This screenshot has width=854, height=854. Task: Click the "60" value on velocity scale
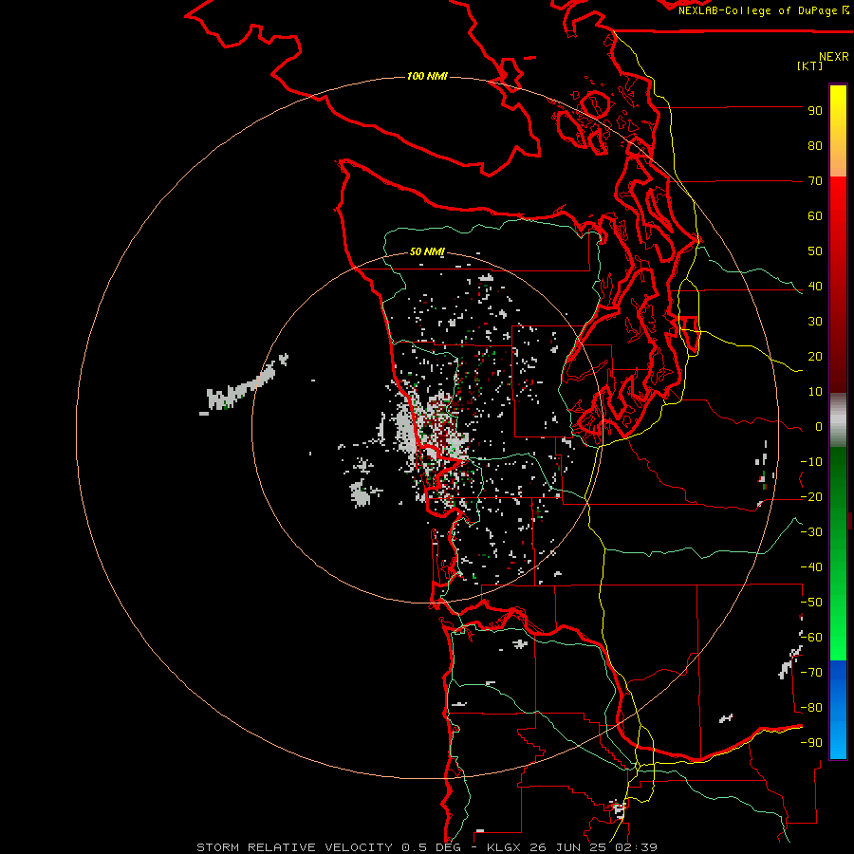pyautogui.click(x=815, y=216)
